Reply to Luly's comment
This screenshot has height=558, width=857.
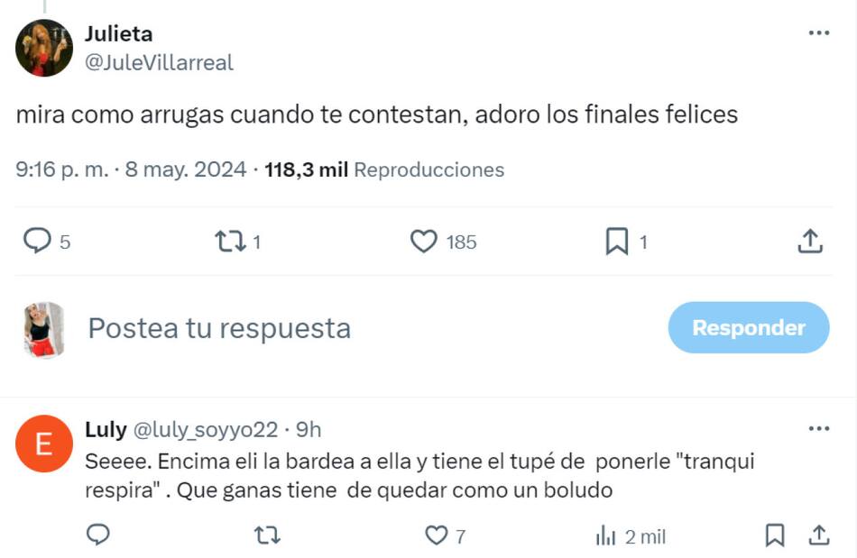click(97, 535)
